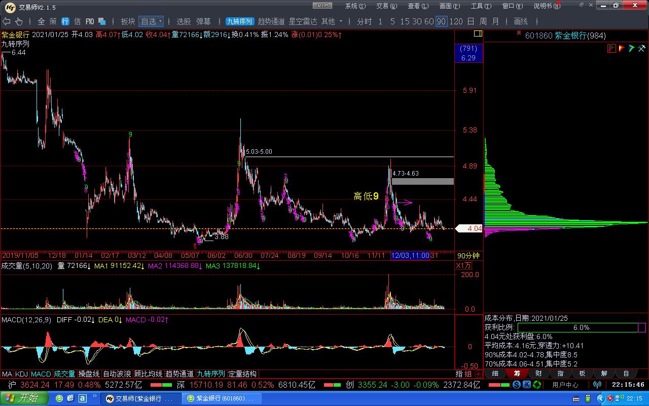The width and height of the screenshot is (649, 406).
Task: Open 用户中心 user center
Action: pos(565,385)
